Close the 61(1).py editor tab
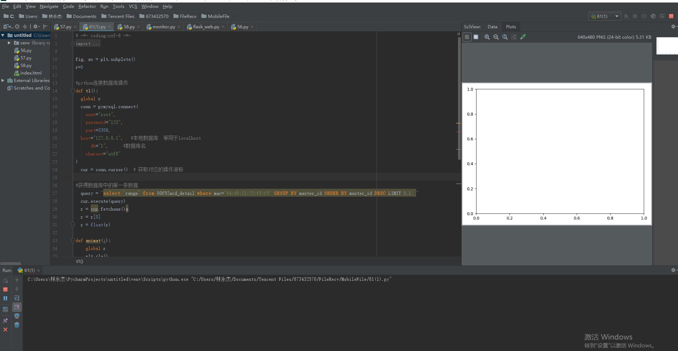The width and height of the screenshot is (678, 351). tap(110, 27)
